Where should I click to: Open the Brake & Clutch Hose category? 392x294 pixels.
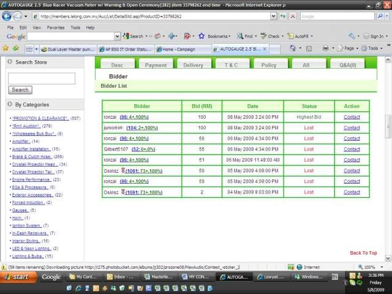point(31,157)
